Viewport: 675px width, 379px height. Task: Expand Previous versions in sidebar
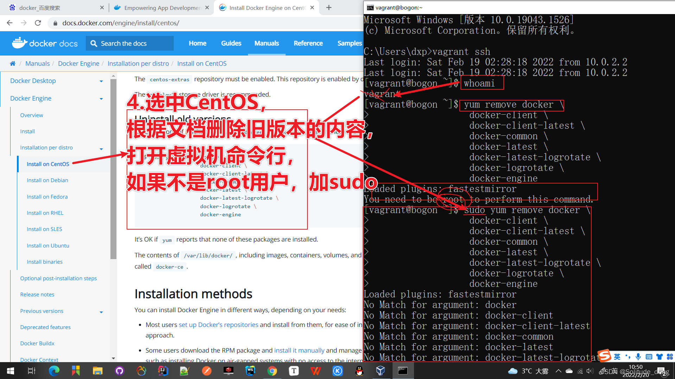point(101,312)
